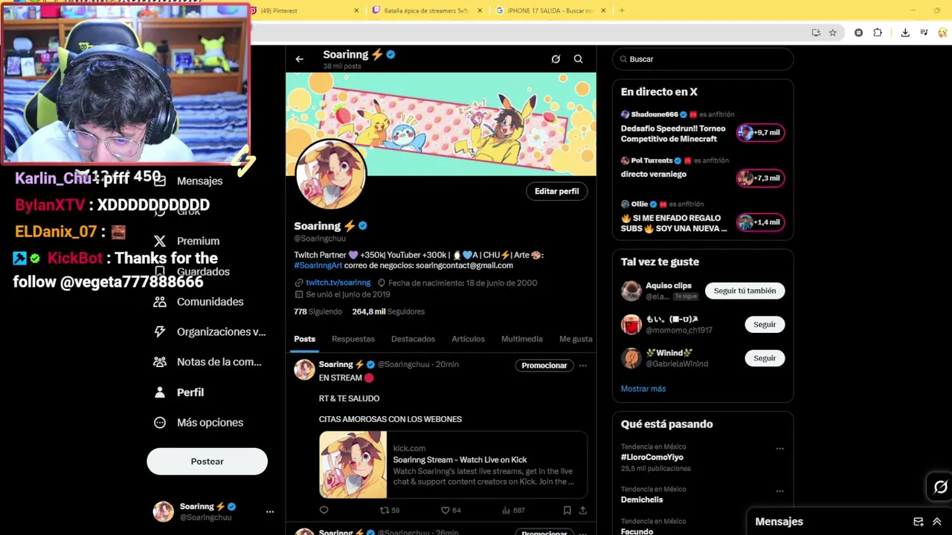Open media control icon in browser toolbar
Screen dimensions: 952x535
click(x=924, y=33)
